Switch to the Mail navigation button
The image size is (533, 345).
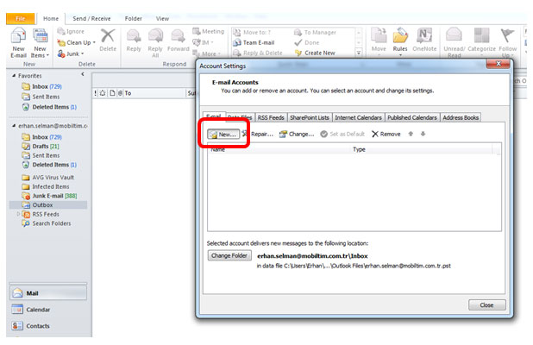(x=48, y=293)
